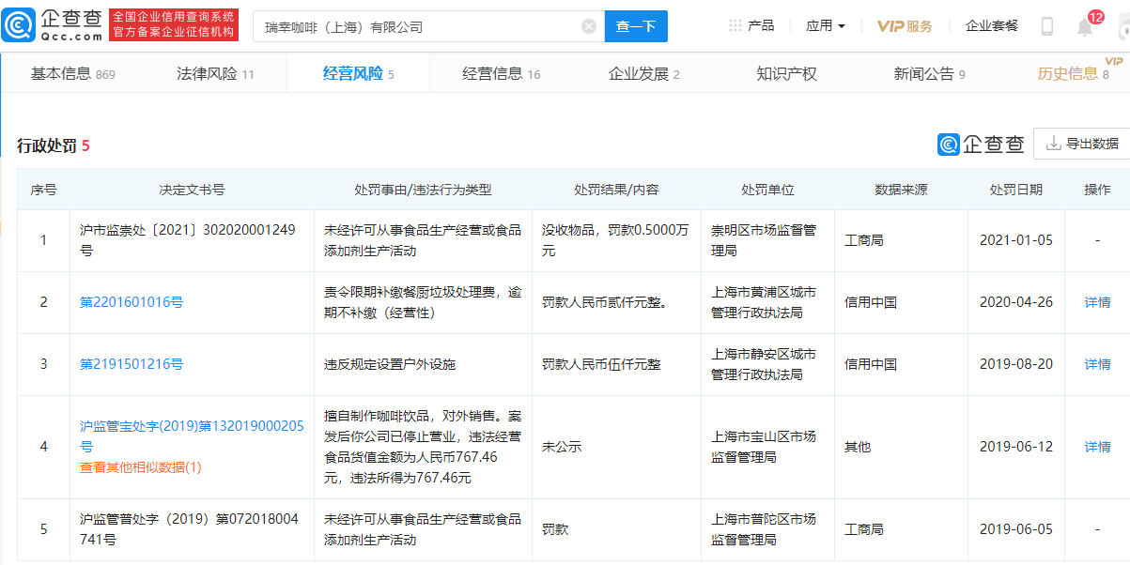This screenshot has width=1130, height=565.
Task: Click the 查一下 search button
Action: tap(636, 26)
